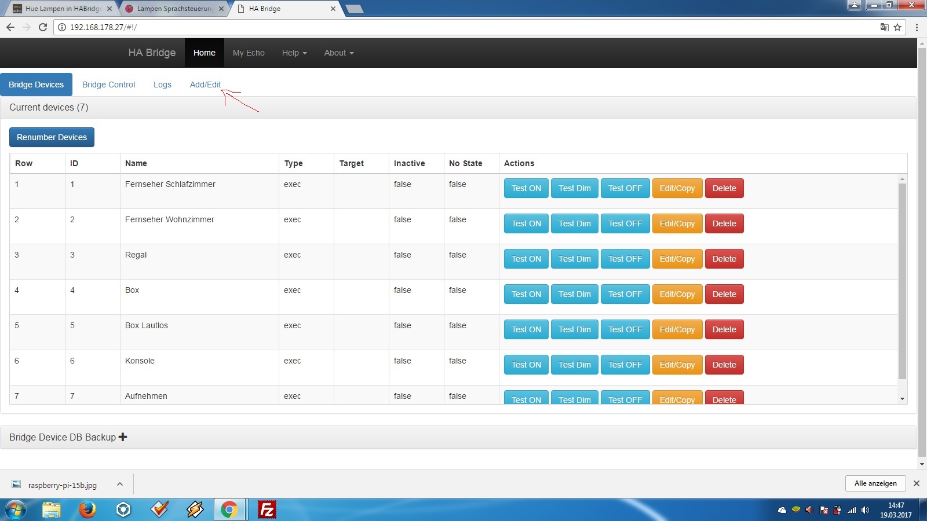The height and width of the screenshot is (521, 927).
Task: Open the Bridge Control tab
Action: pos(108,85)
